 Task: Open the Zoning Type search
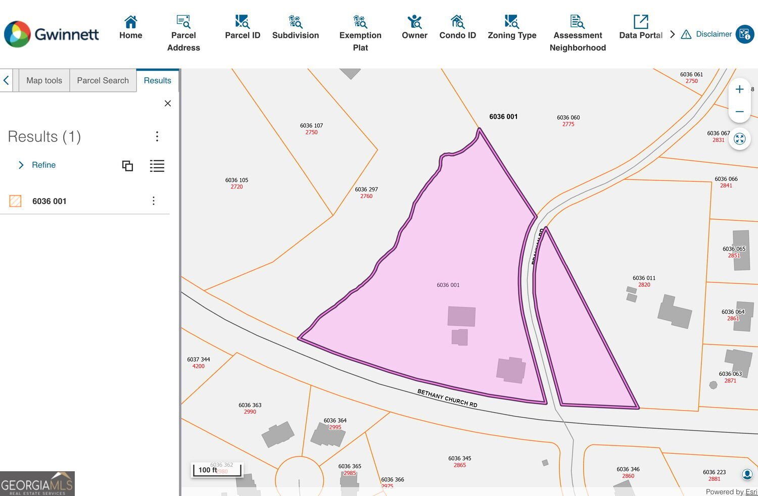pyautogui.click(x=512, y=28)
